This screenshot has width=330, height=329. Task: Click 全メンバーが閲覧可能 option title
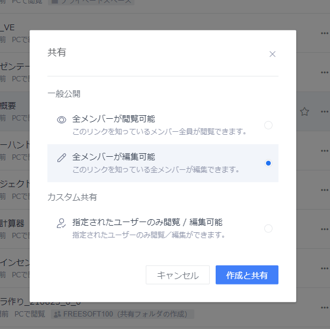click(114, 119)
